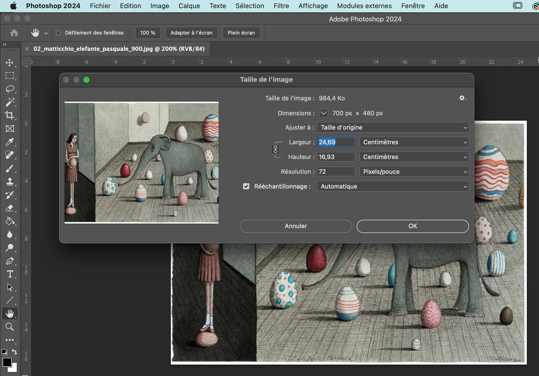The width and height of the screenshot is (539, 376).
Task: Open the Edit Toolbar three-dots menu
Action: 10,340
